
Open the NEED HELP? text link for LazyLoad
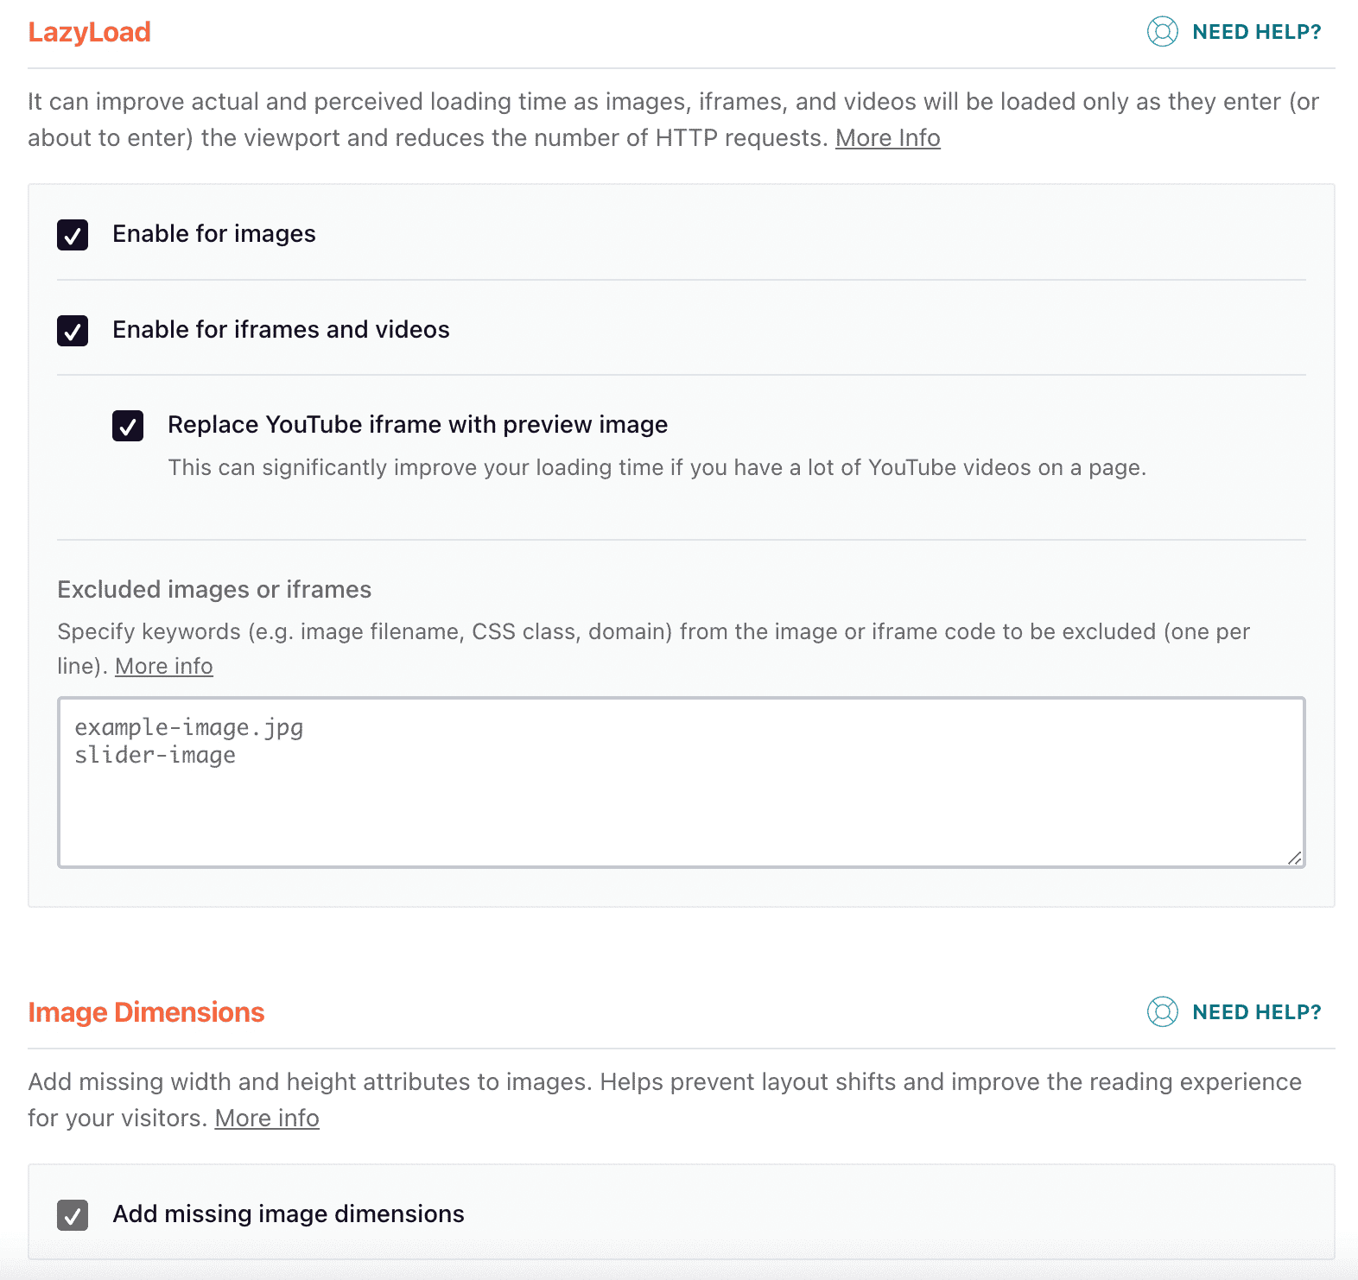pyautogui.click(x=1256, y=32)
